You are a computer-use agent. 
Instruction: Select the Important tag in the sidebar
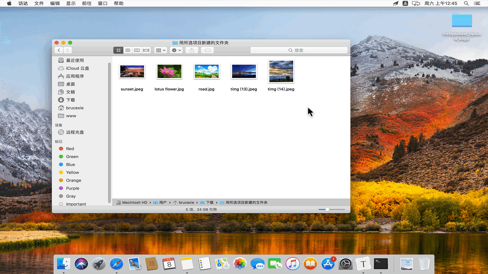click(x=75, y=204)
